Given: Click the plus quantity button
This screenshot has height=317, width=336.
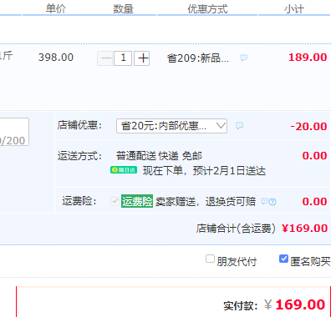Looking at the screenshot, I should (x=142, y=58).
